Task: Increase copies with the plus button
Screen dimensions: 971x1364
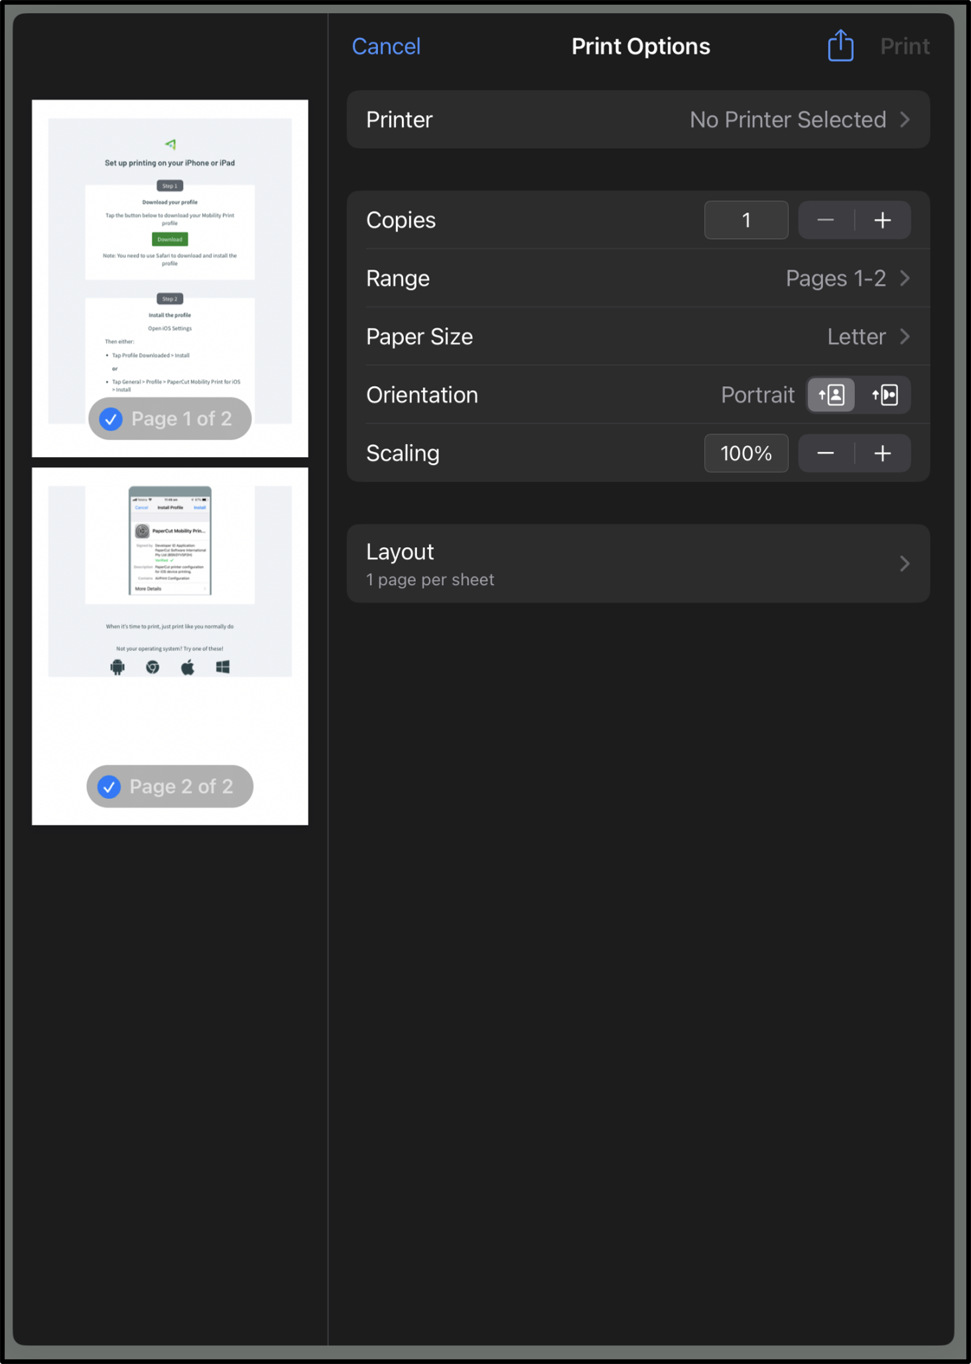Action: click(x=883, y=220)
